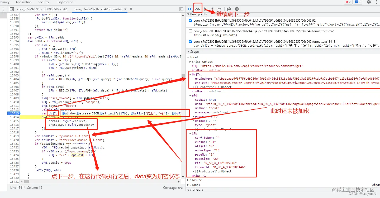
Task: Click the encSecKey value under bVj7c
Action: pos(297,79)
